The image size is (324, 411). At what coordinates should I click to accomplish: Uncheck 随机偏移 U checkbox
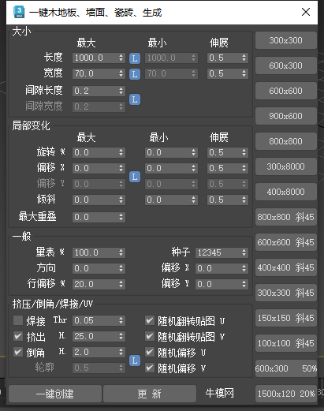pyautogui.click(x=150, y=352)
